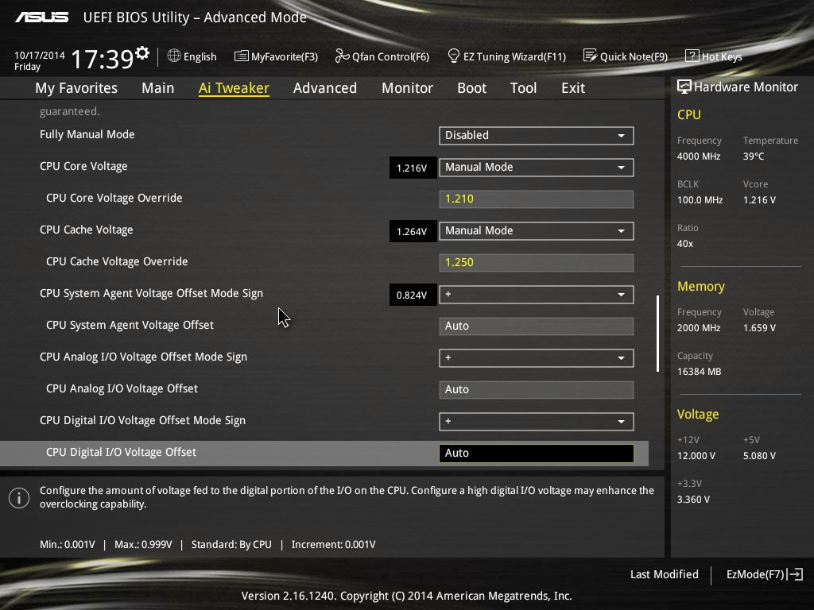
Task: Click the +3.3V 3.360 V reading
Action: pos(693,500)
